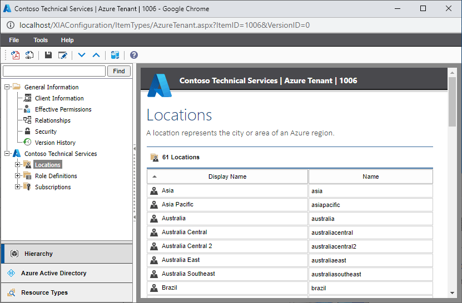Open the Help menu
This screenshot has height=303, width=462.
pos(67,40)
